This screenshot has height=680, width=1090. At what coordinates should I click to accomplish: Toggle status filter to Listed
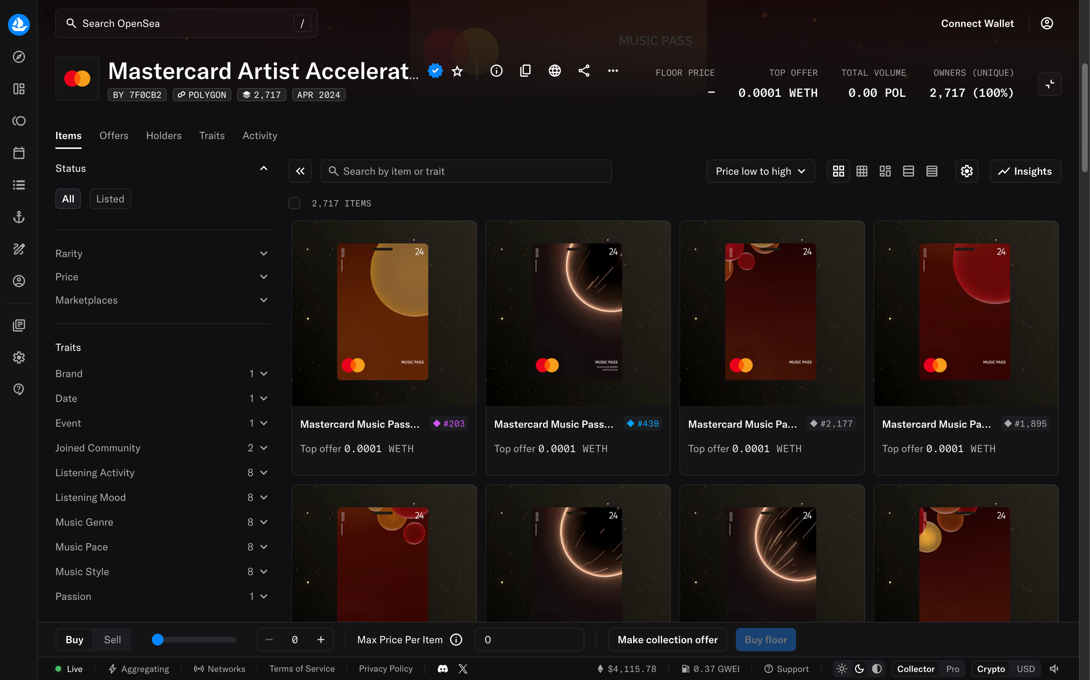(110, 199)
